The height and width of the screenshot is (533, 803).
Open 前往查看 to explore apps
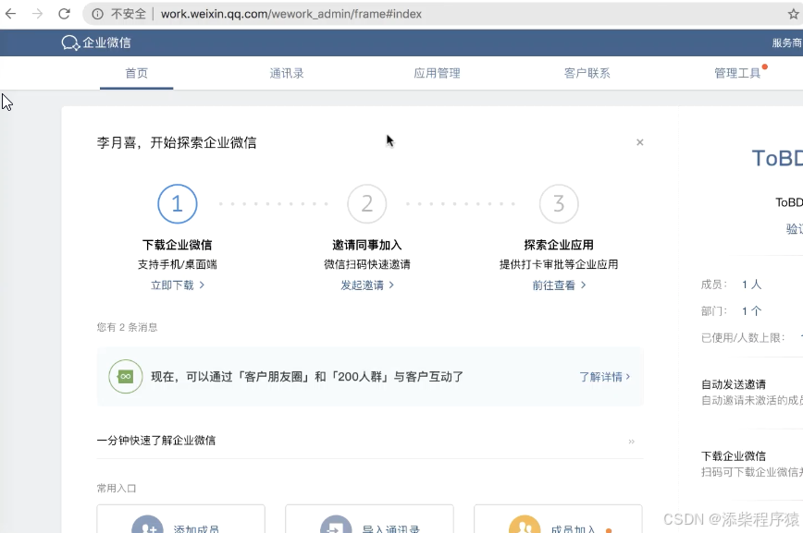559,285
